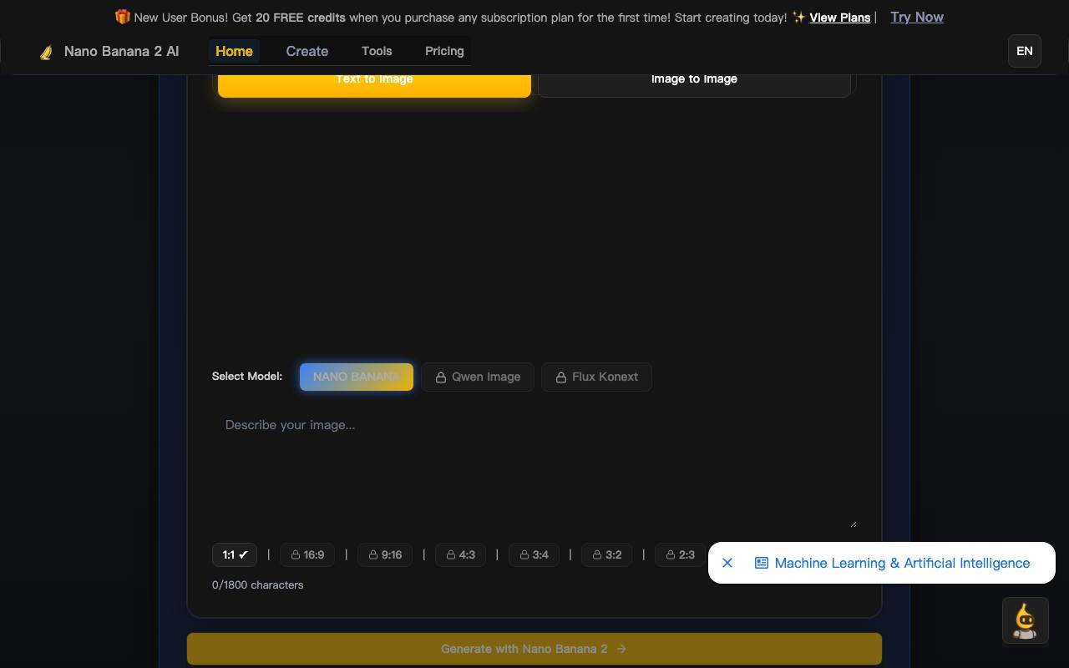Viewport: 1069px width, 668px height.
Task: Click the lock icon beside 4:3
Action: pyautogui.click(x=451, y=554)
